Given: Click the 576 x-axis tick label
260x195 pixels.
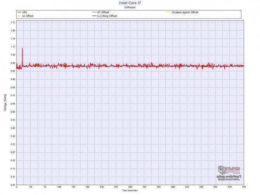Looking at the screenshot, I should click(244, 187).
